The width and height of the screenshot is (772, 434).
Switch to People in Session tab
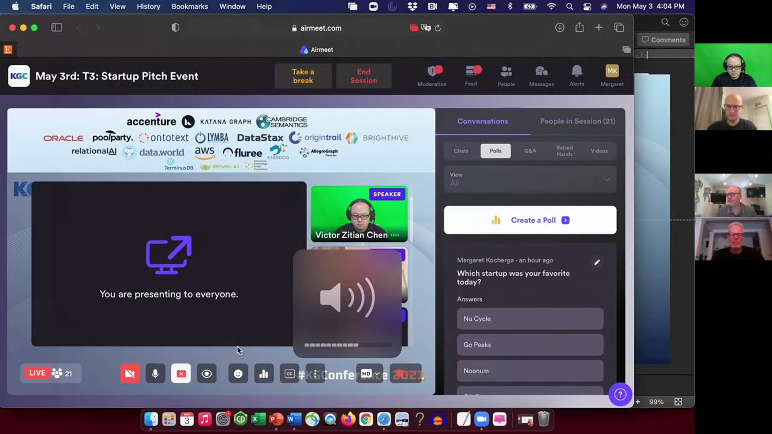coord(577,121)
